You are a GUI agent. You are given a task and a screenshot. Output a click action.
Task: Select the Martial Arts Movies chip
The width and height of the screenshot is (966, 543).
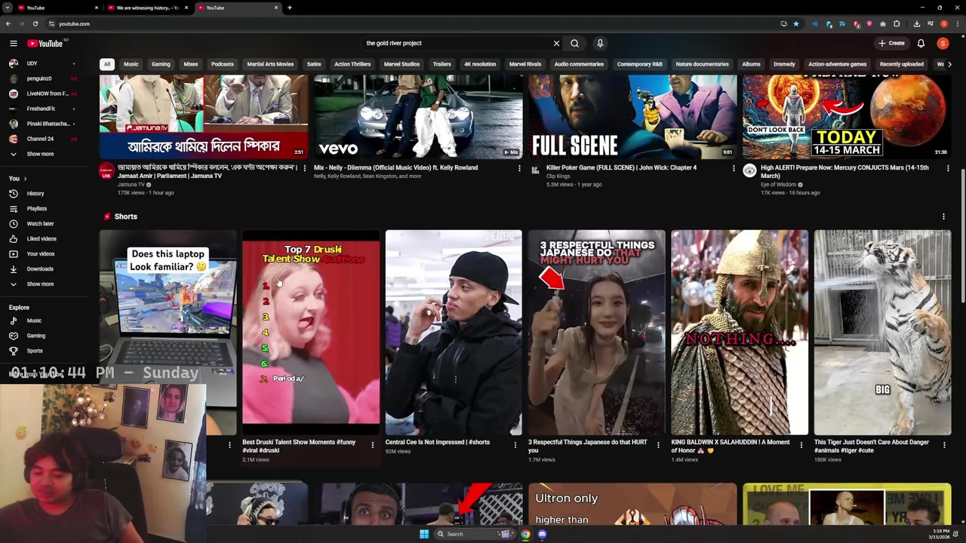pyautogui.click(x=270, y=64)
